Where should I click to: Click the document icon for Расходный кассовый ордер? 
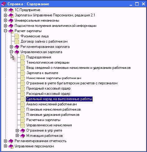pyautogui.click(x=23, y=94)
